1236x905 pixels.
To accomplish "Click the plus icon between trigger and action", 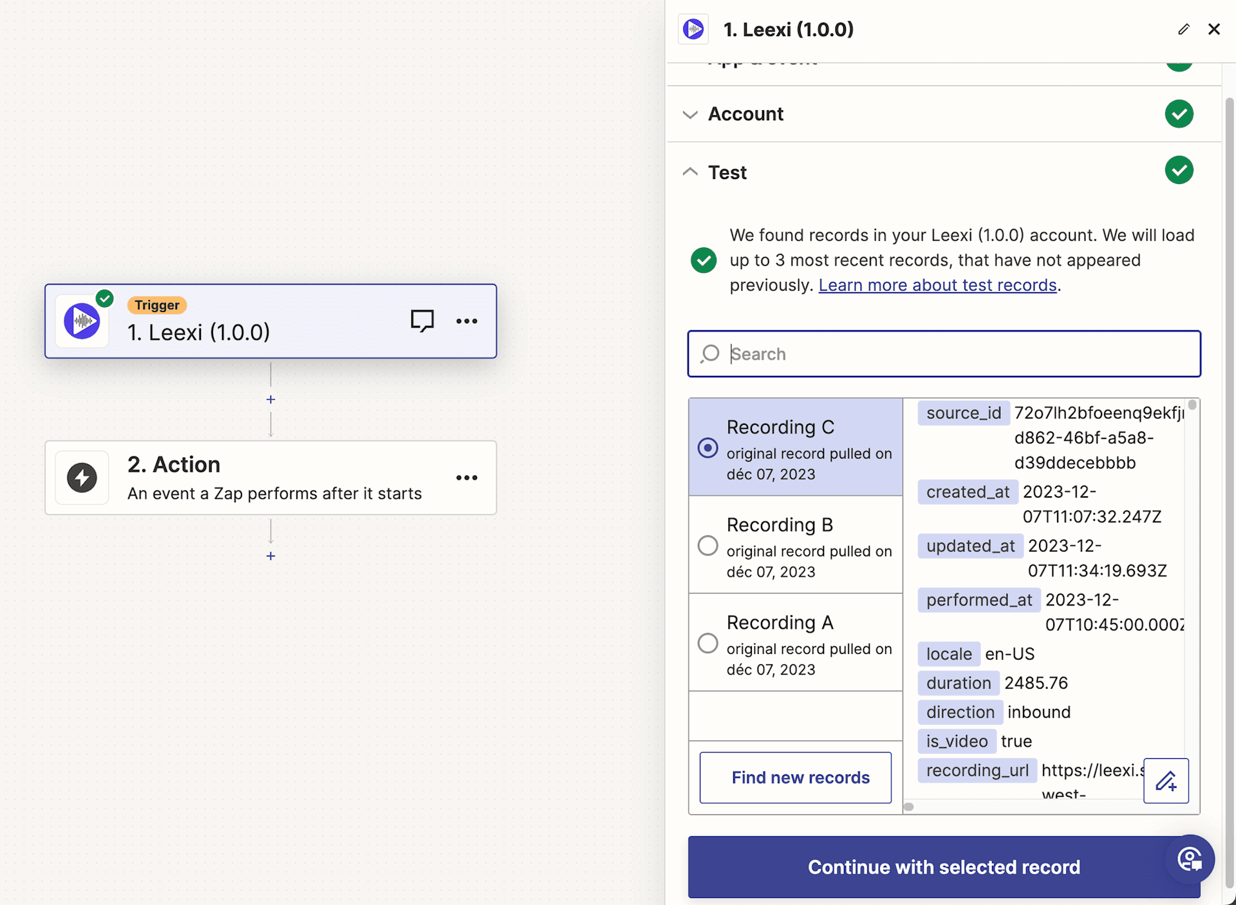I will tap(270, 399).
